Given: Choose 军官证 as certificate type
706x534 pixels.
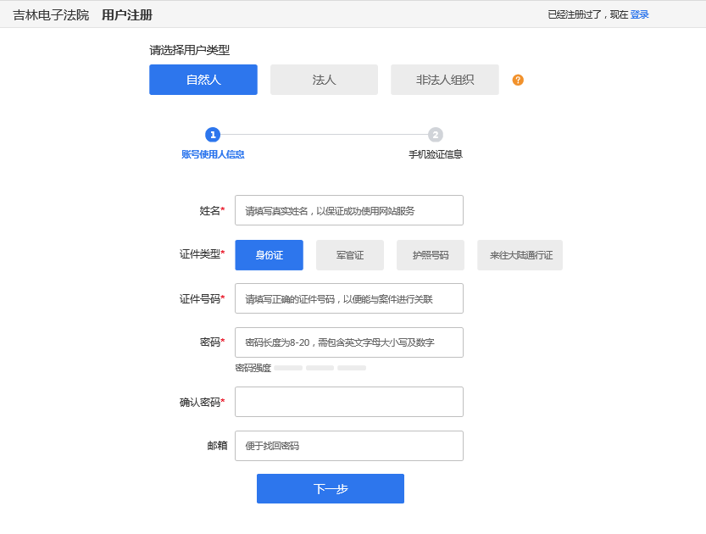Looking at the screenshot, I should [350, 255].
